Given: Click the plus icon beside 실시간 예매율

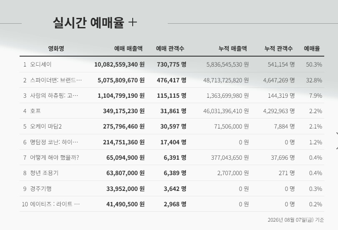Looking at the screenshot, I should coord(133,22).
